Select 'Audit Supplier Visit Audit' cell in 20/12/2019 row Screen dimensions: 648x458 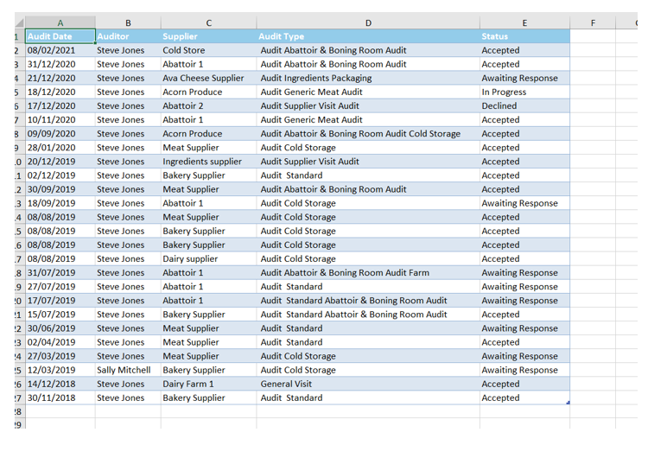[x=368, y=162]
